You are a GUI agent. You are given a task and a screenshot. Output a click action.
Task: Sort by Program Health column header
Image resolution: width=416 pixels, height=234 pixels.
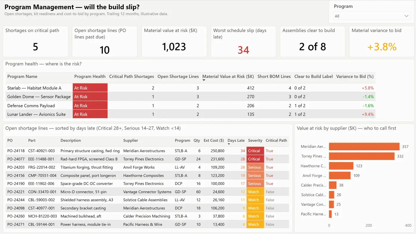tap(90, 76)
